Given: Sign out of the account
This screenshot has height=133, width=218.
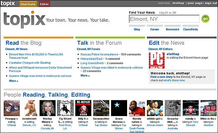Looking at the screenshot, I should [211, 3].
